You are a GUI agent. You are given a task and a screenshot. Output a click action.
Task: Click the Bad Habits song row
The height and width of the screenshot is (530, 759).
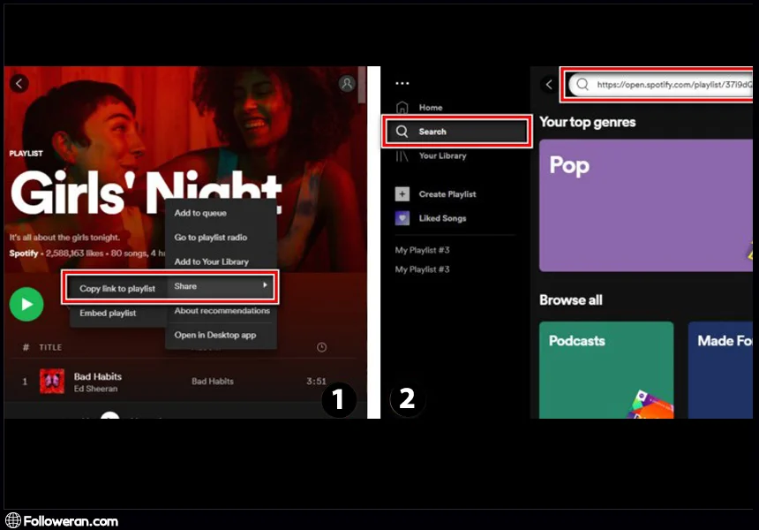pyautogui.click(x=177, y=382)
